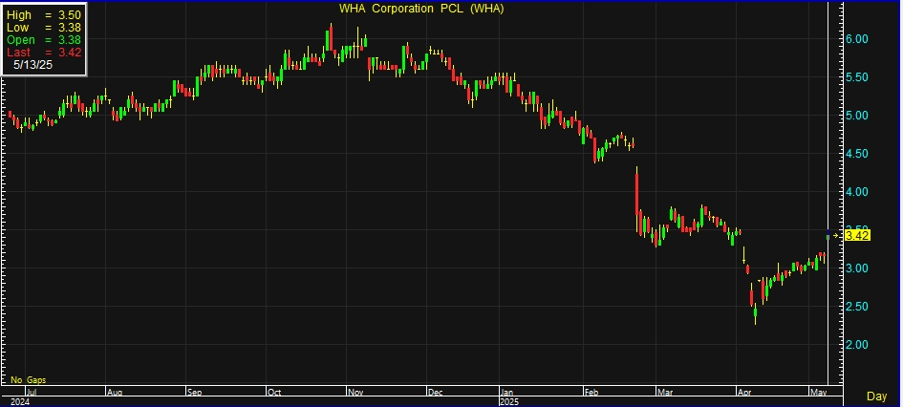This screenshot has height=407, width=903.
Task: Click the Jul label on the time axis
Action: (32, 393)
